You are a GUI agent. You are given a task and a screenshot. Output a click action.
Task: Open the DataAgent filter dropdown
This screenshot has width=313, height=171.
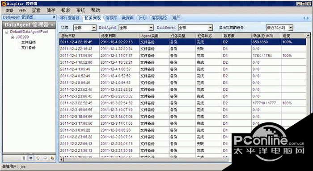pyautogui.click(x=151, y=28)
